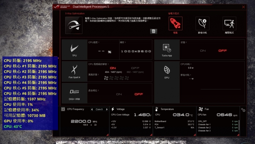The width and height of the screenshot is (255, 144).
Task: Click the Temperature thermometer icon
Action: 156,109
